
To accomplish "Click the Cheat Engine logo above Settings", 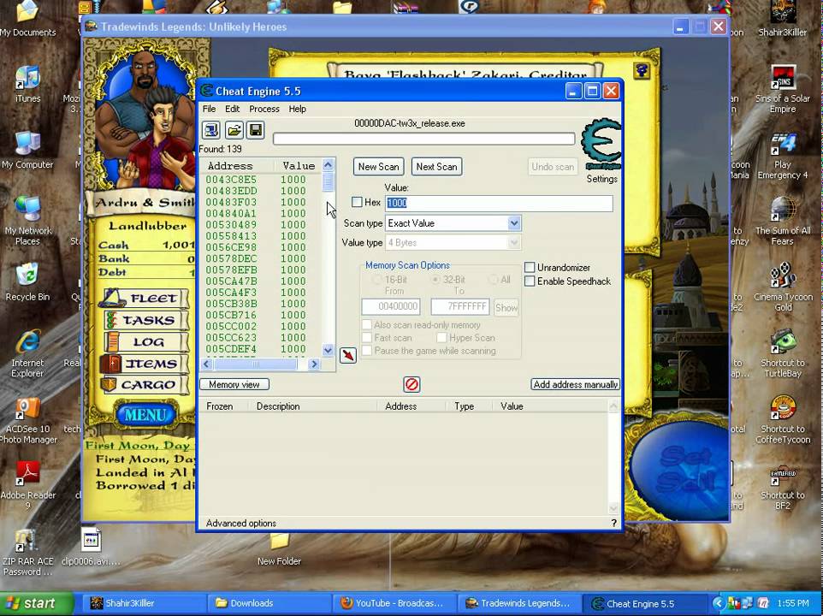I will click(601, 145).
